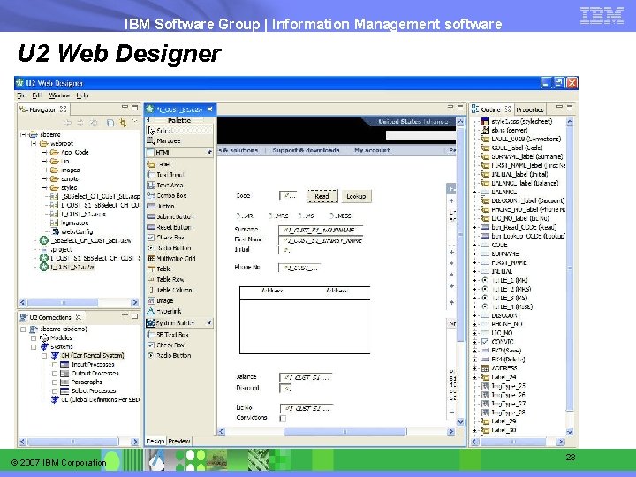Click the Code input field
The width and height of the screenshot is (636, 477).
(288, 195)
